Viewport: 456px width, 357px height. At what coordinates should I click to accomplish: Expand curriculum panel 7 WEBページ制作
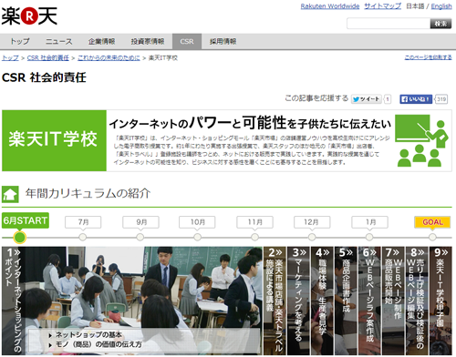[x=393, y=301]
